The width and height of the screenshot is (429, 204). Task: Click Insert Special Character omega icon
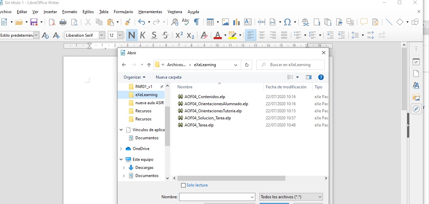pyautogui.click(x=287, y=22)
